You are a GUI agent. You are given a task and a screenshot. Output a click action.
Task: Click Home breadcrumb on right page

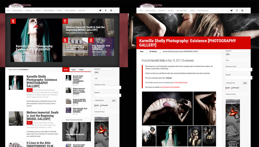coord(142,51)
